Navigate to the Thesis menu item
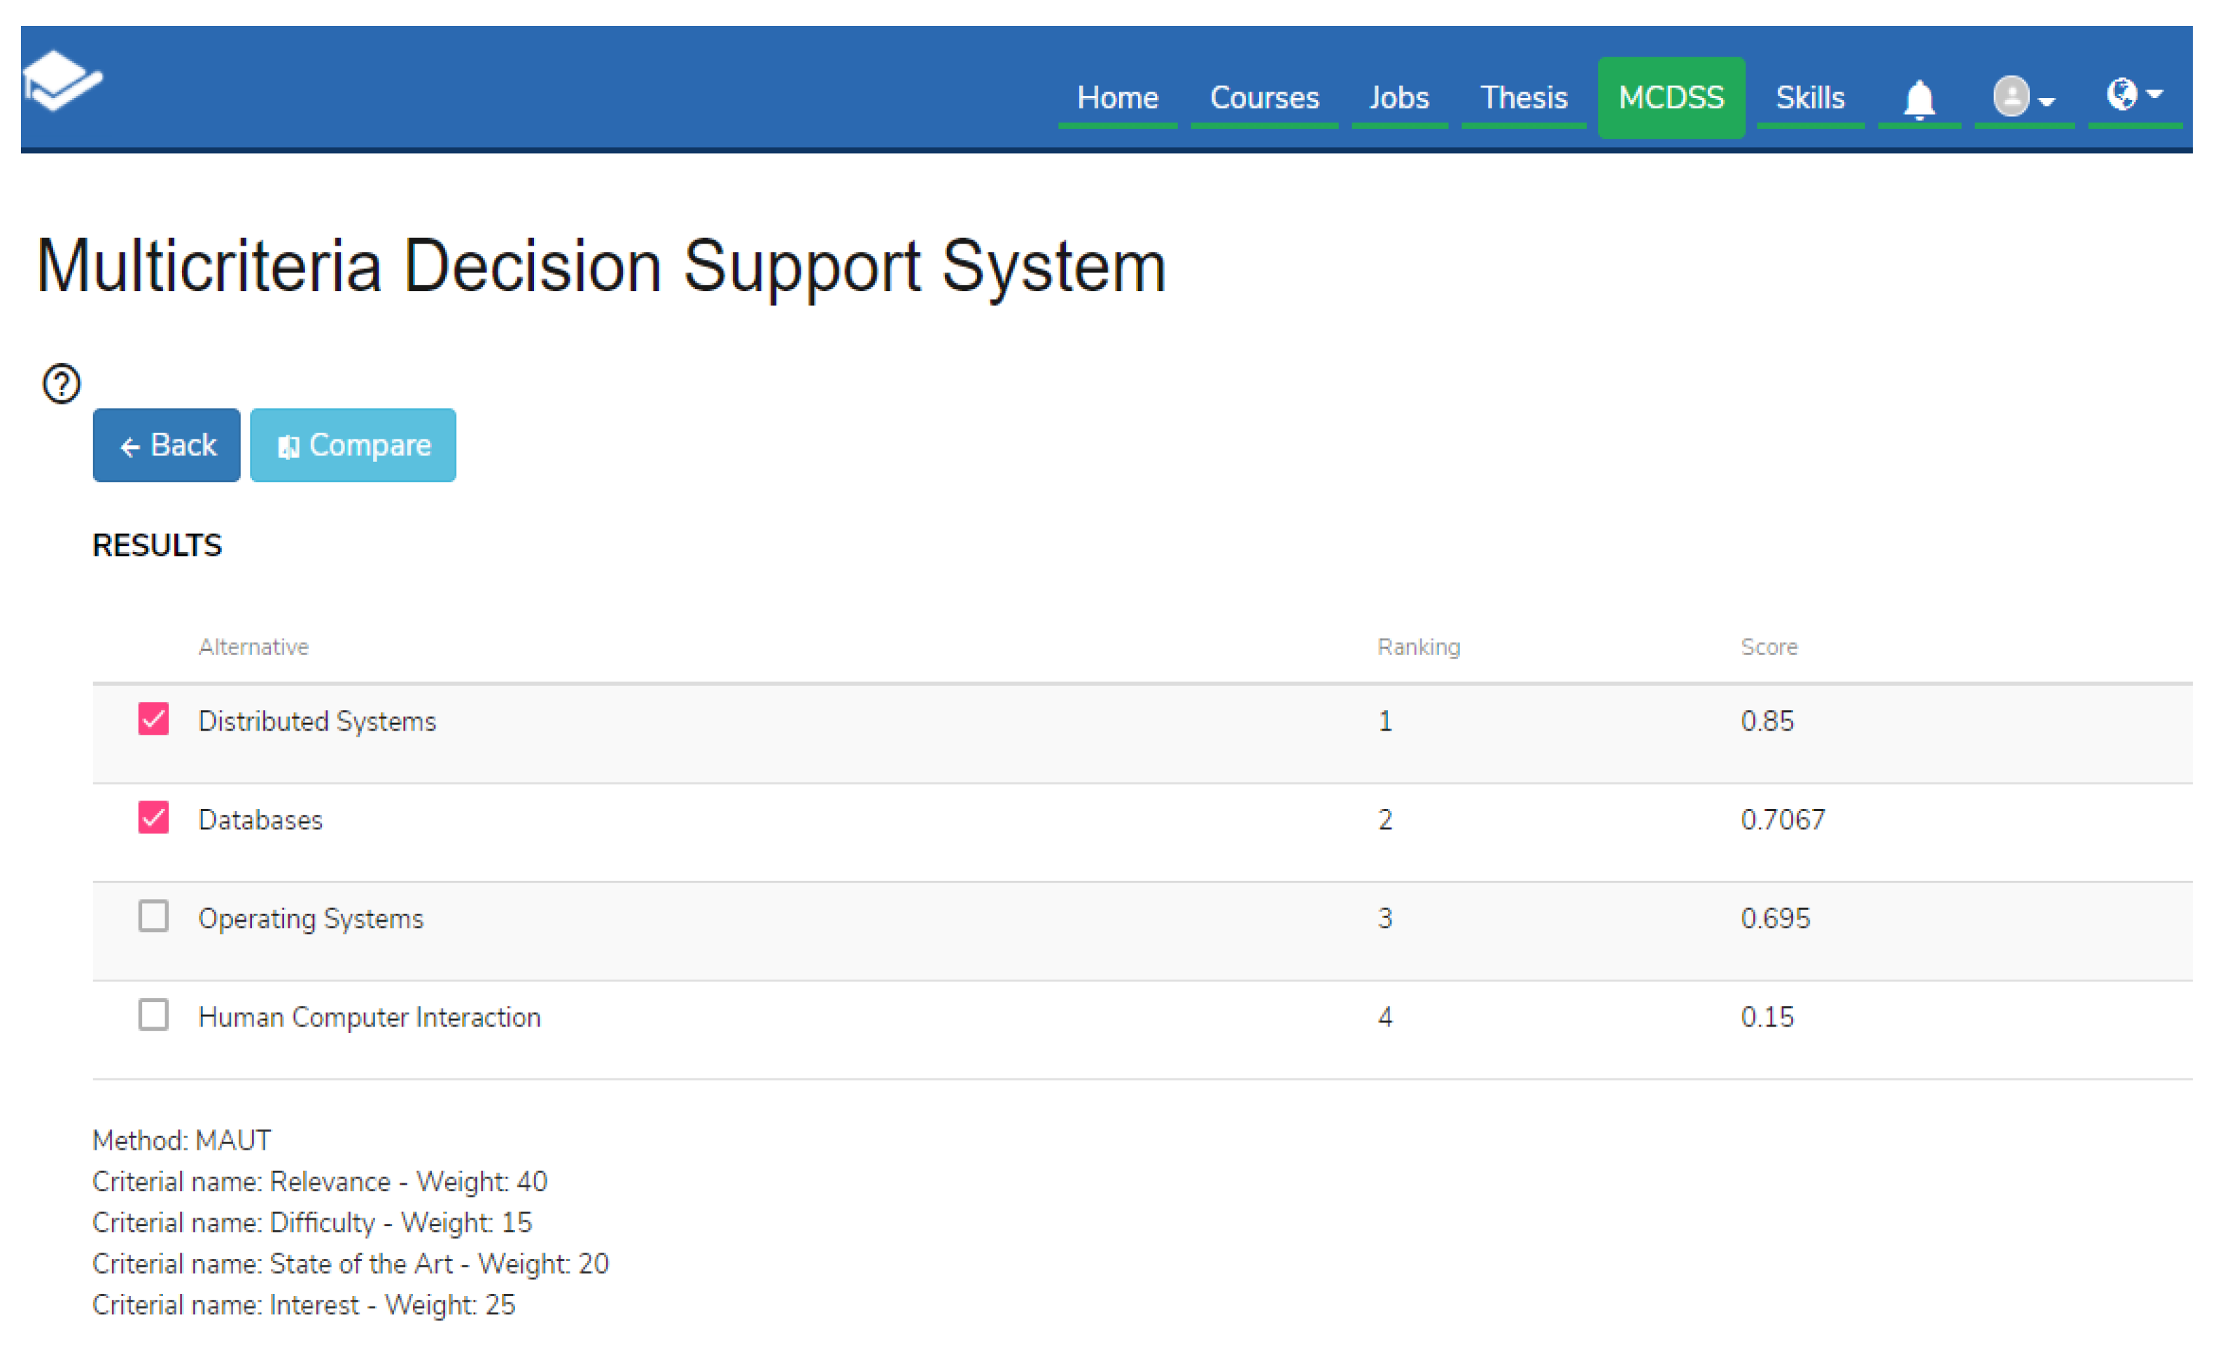The width and height of the screenshot is (2225, 1352). (x=1524, y=97)
